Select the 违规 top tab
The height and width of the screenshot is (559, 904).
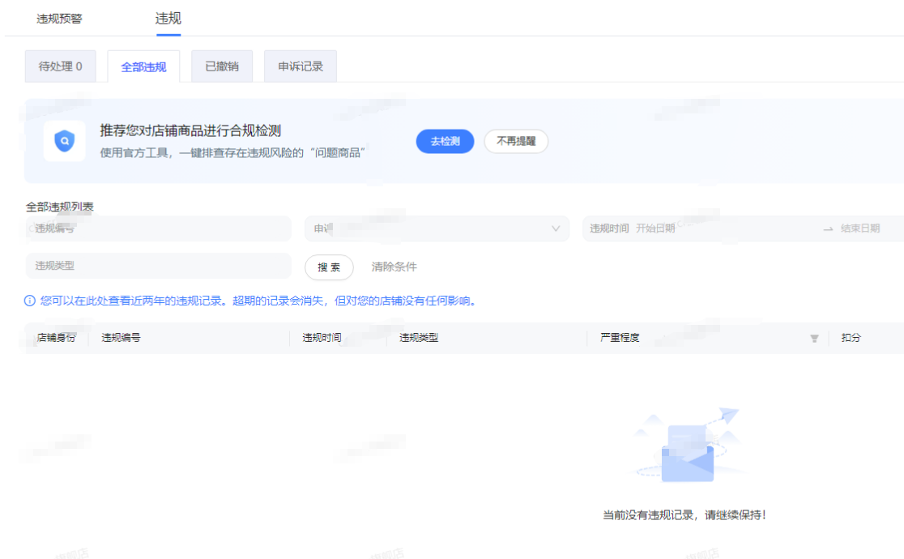168,19
